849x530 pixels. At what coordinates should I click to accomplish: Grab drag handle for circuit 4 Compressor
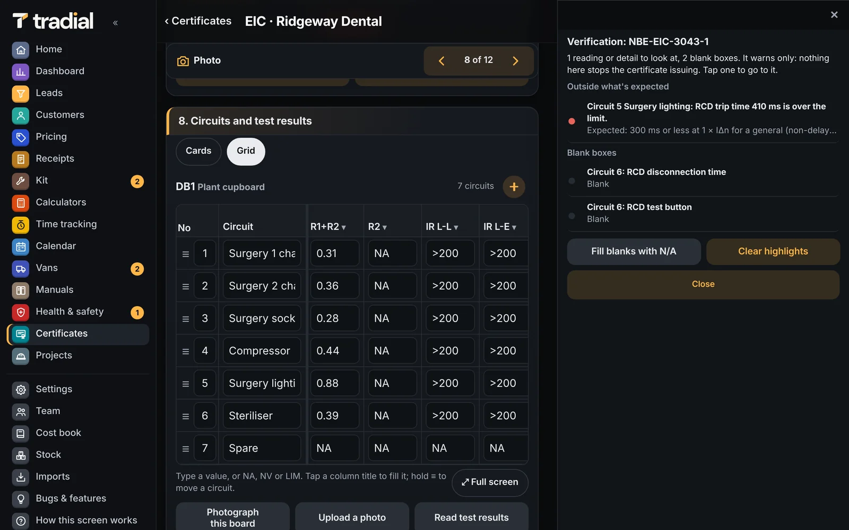click(186, 351)
